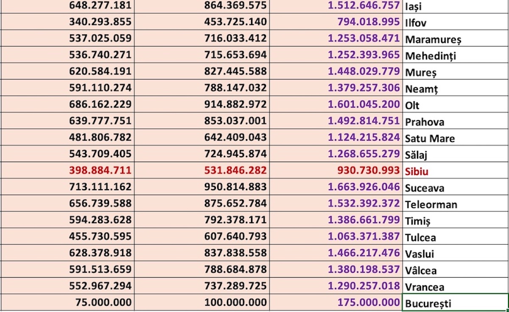Screen dimensions: 509x312
Task: Click the Satu Mare cell
Action: tap(455, 138)
